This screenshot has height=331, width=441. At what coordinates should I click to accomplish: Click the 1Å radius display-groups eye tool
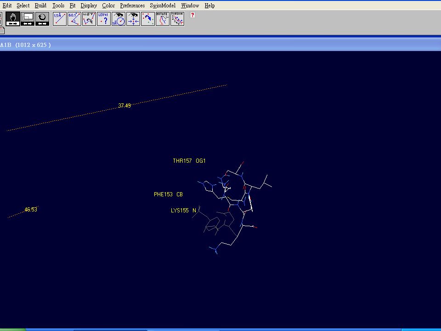(x=119, y=19)
